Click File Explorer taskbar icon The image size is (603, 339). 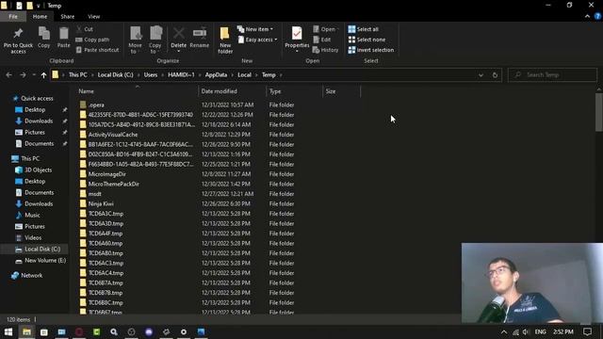26,331
